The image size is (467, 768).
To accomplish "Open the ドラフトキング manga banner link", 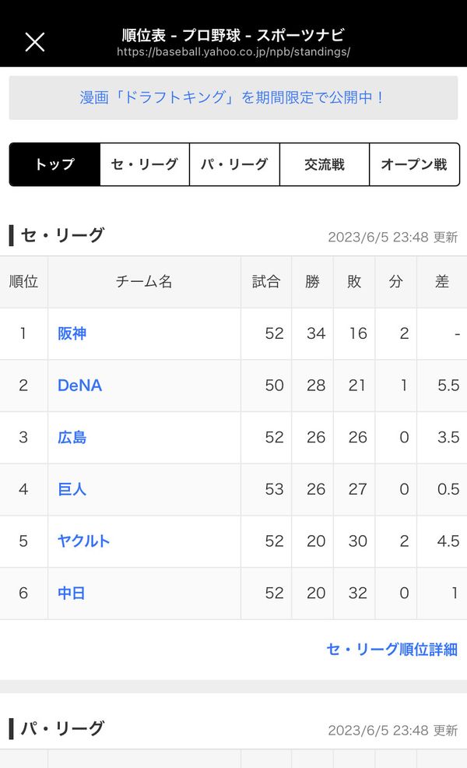I will coord(233,97).
